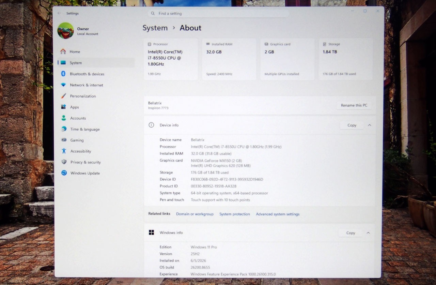This screenshot has width=436, height=285.
Task: Open Network & internet settings
Action: pos(96,85)
